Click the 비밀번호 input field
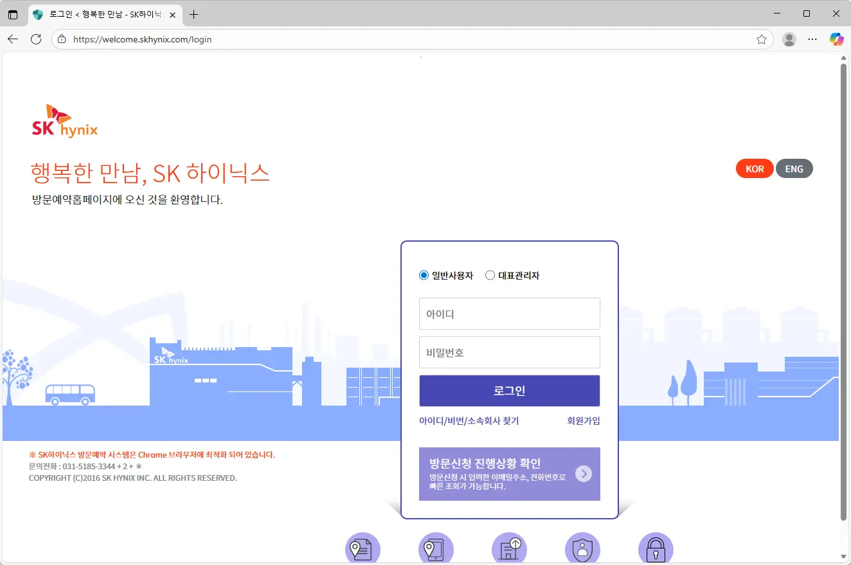 click(510, 352)
